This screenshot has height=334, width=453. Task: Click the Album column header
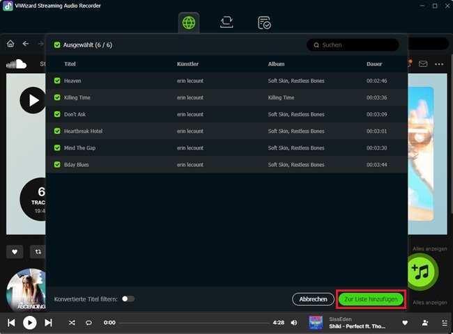pyautogui.click(x=276, y=64)
